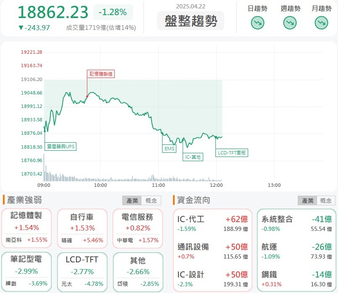Click the 鋼鐵 fund outflow entry

(296, 279)
